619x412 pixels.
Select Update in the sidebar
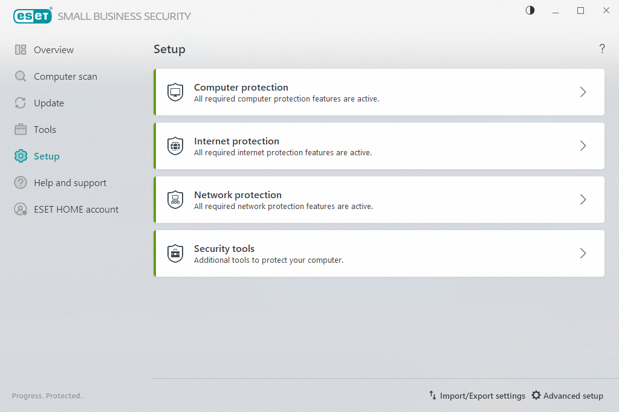tap(48, 103)
